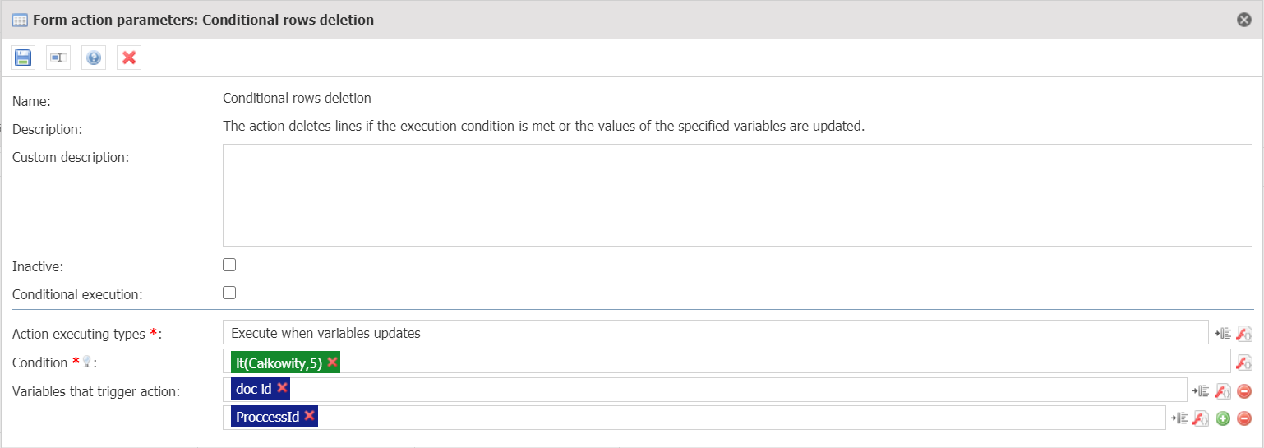Screen dimensions: 1264x448
Task: Click the red X cancel icon in toolbar
Action: [x=129, y=58]
